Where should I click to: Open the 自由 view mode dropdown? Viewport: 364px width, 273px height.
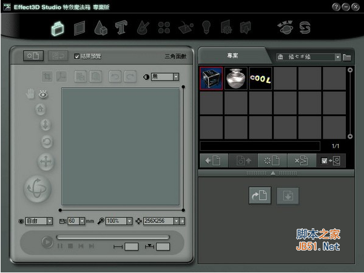coord(39,221)
